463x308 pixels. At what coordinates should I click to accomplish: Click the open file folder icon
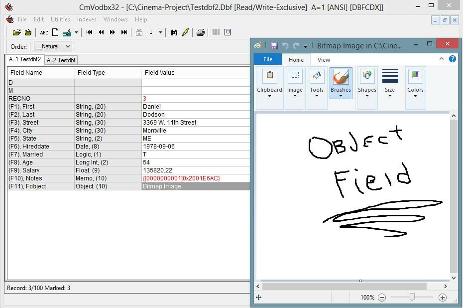(x=16, y=32)
